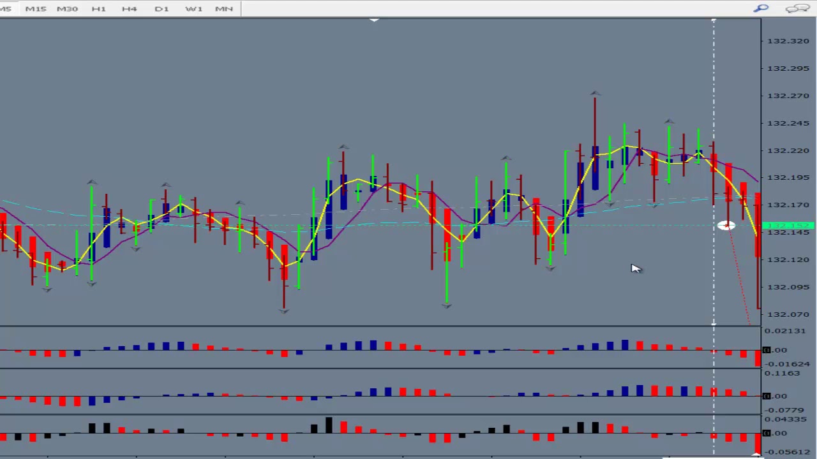Click price scale value 132.095
Image resolution: width=817 pixels, height=459 pixels.
coord(788,287)
